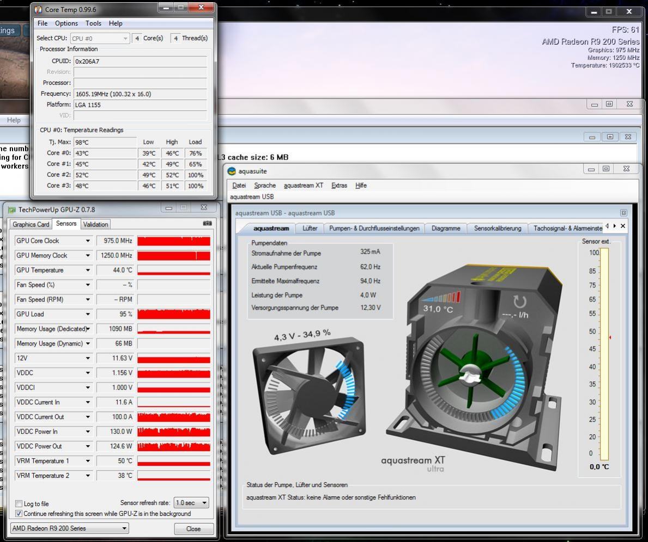This screenshot has width=648, height=542.
Task: Click the GPU-Z screenshot camera icon
Action: pyautogui.click(x=207, y=224)
